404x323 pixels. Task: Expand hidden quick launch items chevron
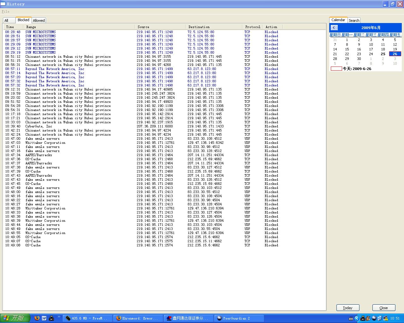coord(59,317)
